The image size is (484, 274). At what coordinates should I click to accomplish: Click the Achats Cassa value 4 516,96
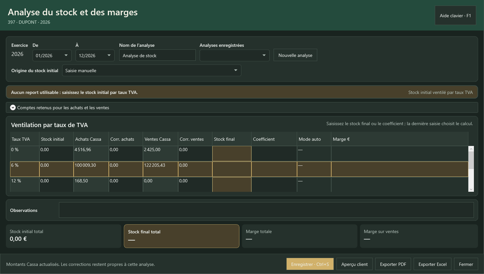83,150
